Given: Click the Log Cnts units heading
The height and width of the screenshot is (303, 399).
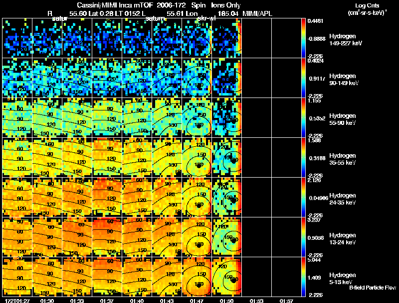Looking at the screenshot, I should point(367,9).
